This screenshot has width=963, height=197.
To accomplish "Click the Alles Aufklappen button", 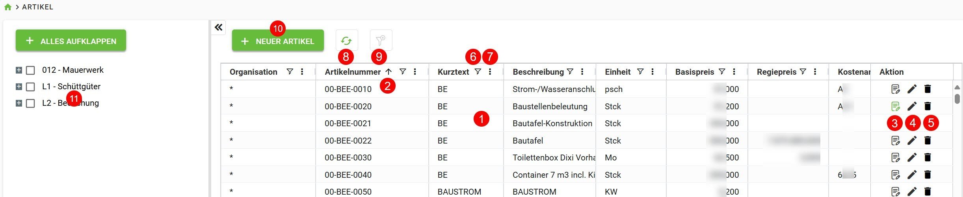I will click(x=71, y=41).
